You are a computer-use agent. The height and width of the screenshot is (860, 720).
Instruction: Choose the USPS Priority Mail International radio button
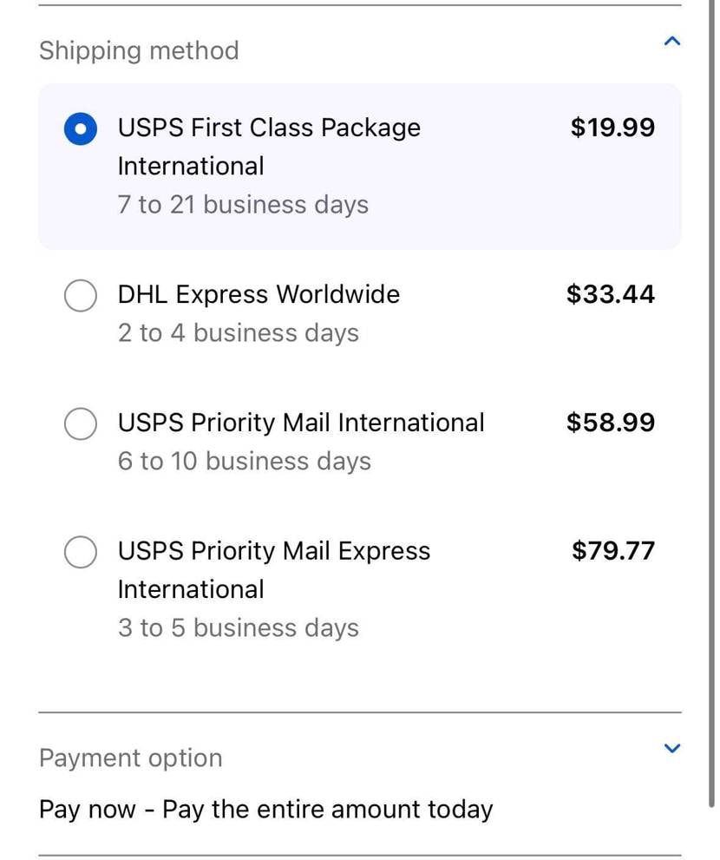[81, 424]
